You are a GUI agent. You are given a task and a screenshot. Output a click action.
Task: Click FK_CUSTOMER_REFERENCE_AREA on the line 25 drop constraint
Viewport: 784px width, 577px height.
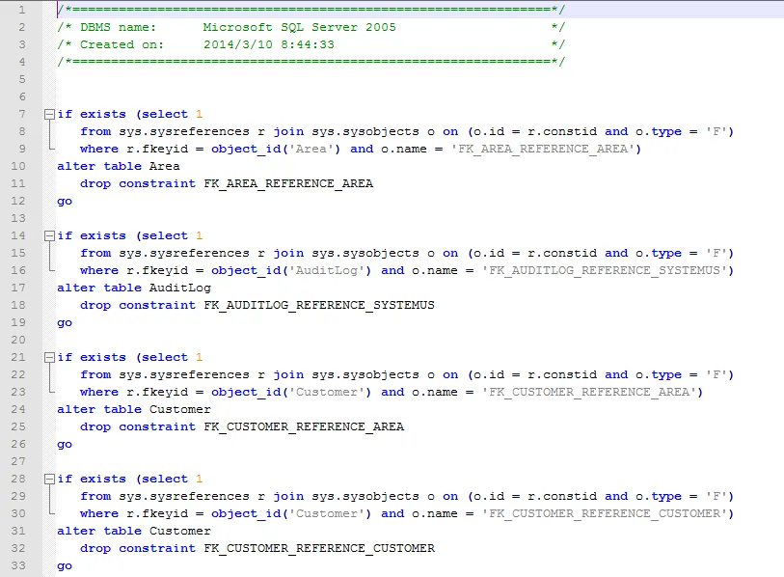(304, 426)
